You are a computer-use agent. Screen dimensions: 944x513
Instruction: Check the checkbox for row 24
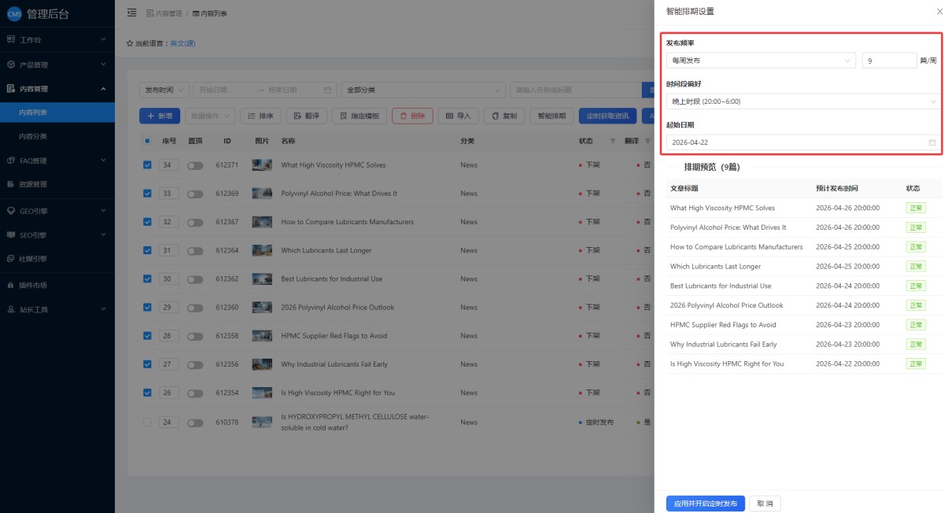click(x=147, y=423)
